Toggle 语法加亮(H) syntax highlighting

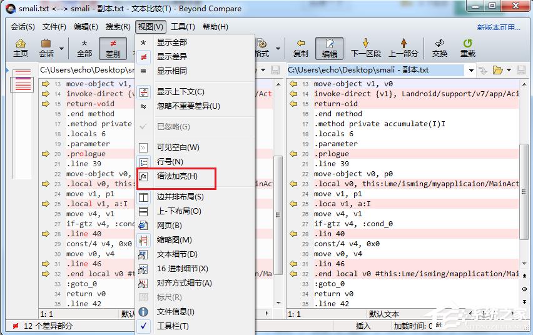point(195,176)
